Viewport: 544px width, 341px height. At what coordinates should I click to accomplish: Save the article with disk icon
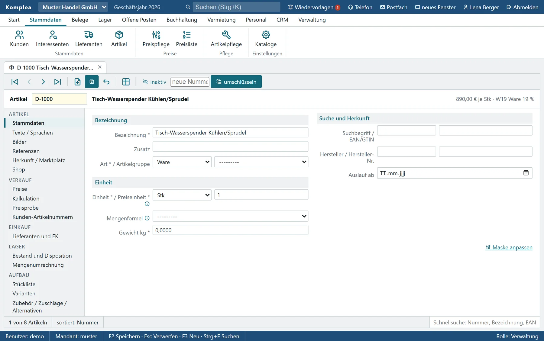[92, 82]
